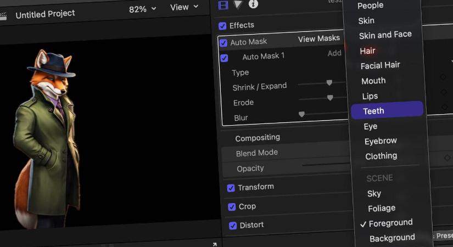The height and width of the screenshot is (247, 453).
Task: Open the 82% zoom dropdown
Action: 142,9
